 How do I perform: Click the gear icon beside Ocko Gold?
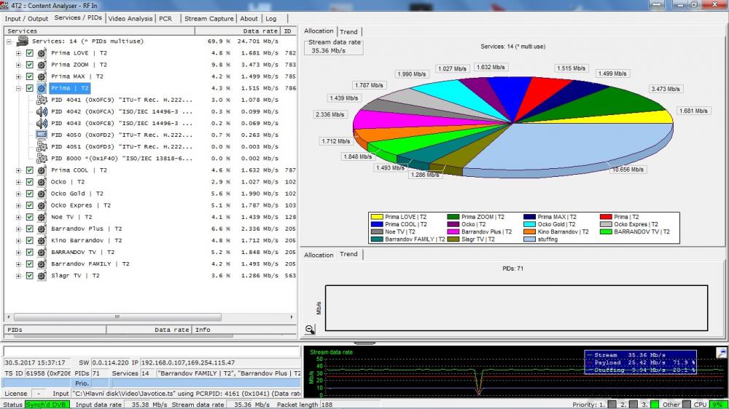click(42, 194)
